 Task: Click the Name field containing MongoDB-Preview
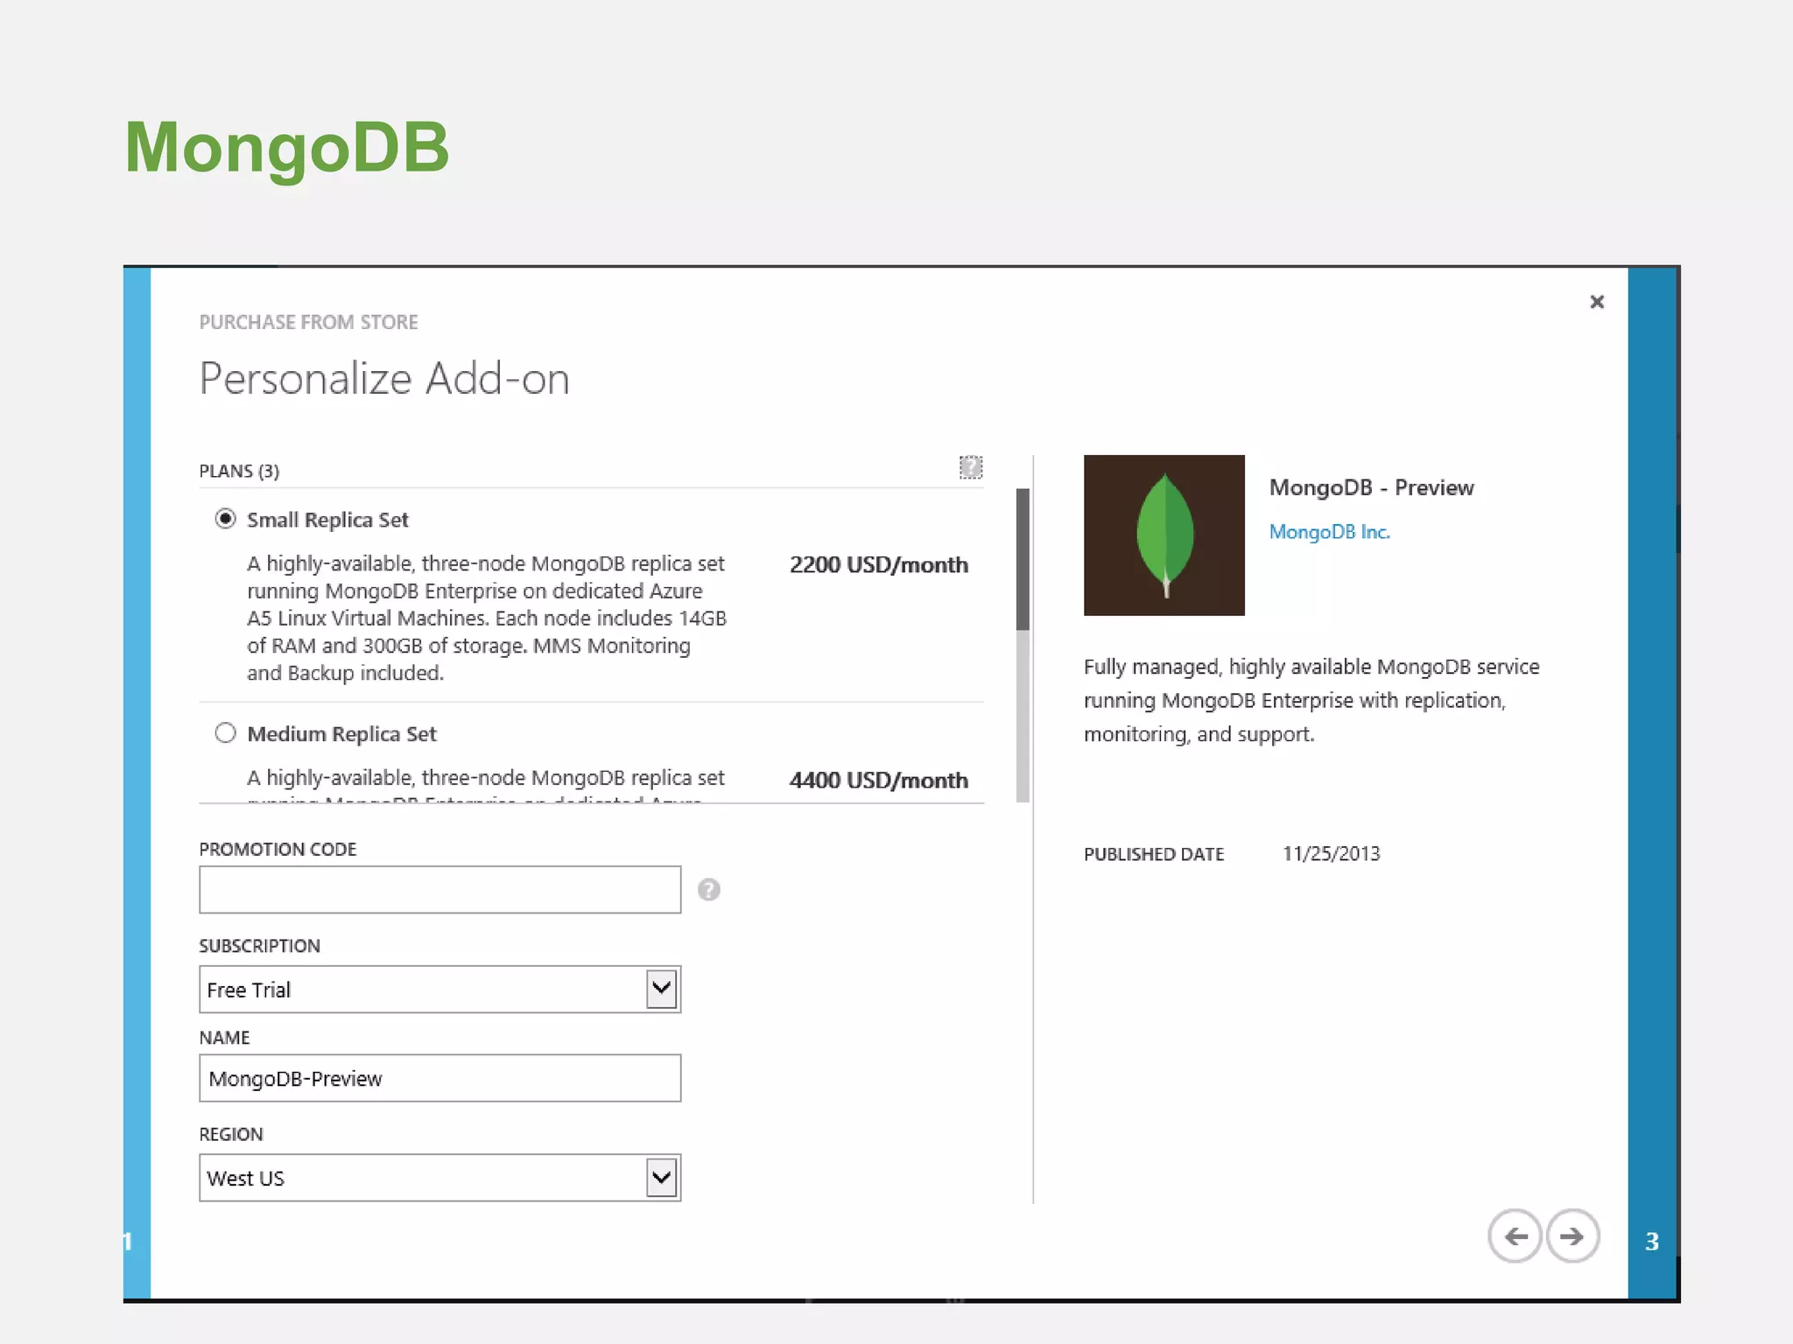pyautogui.click(x=439, y=1078)
